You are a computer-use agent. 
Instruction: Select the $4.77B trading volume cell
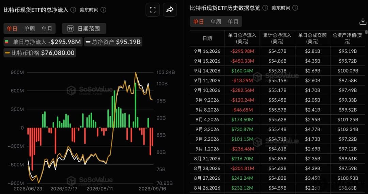coord(312,129)
